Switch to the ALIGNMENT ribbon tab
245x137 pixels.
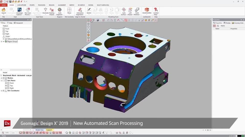(x=62, y=5)
